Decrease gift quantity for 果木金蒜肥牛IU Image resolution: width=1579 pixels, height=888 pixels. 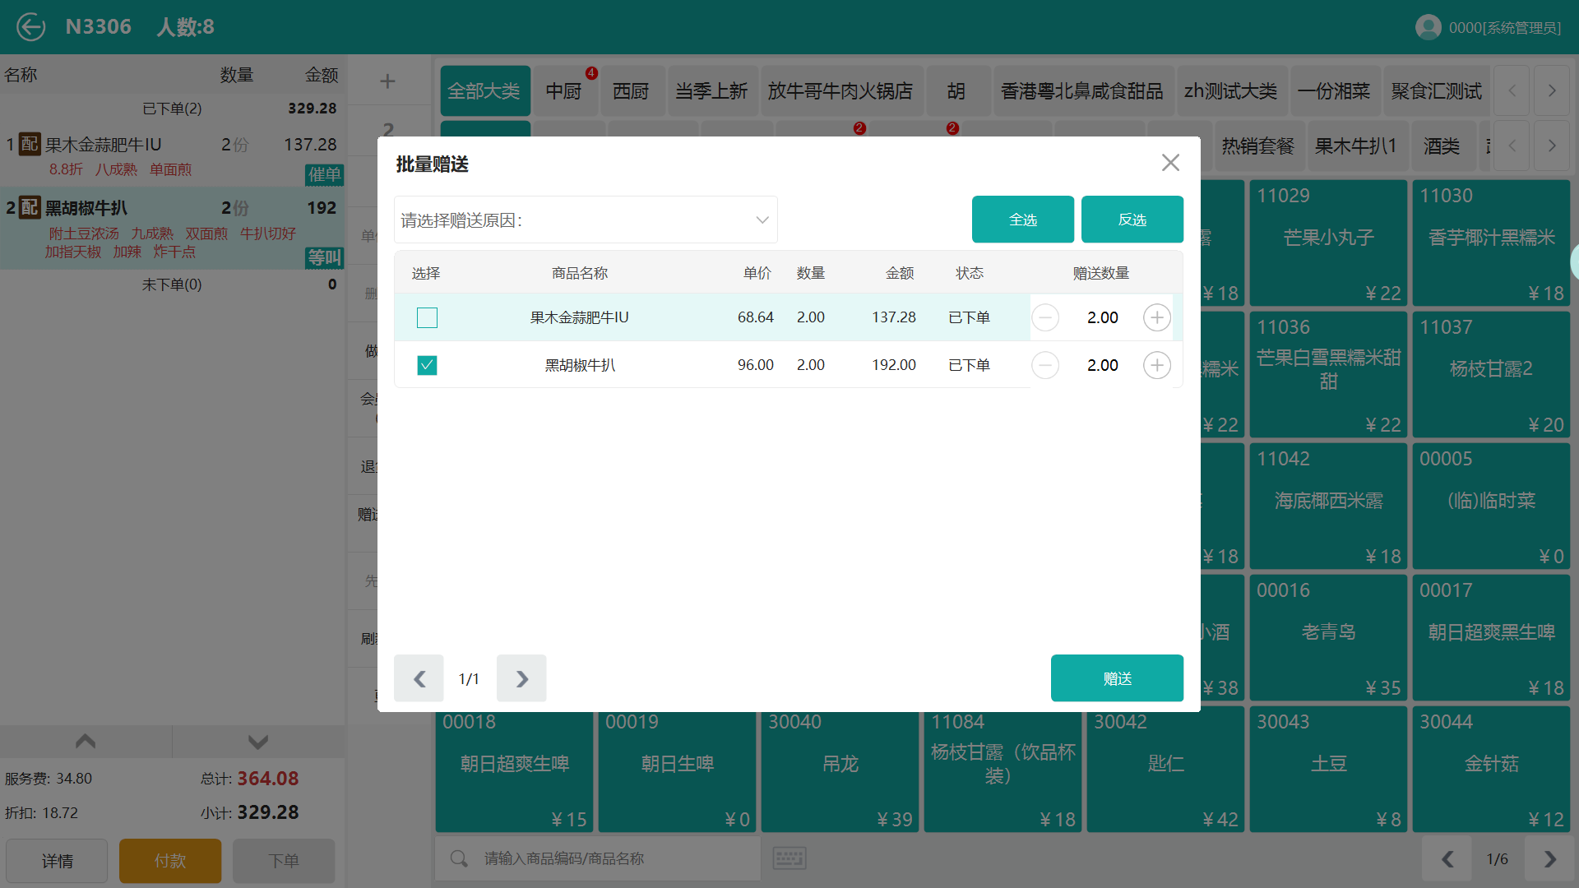click(1045, 317)
